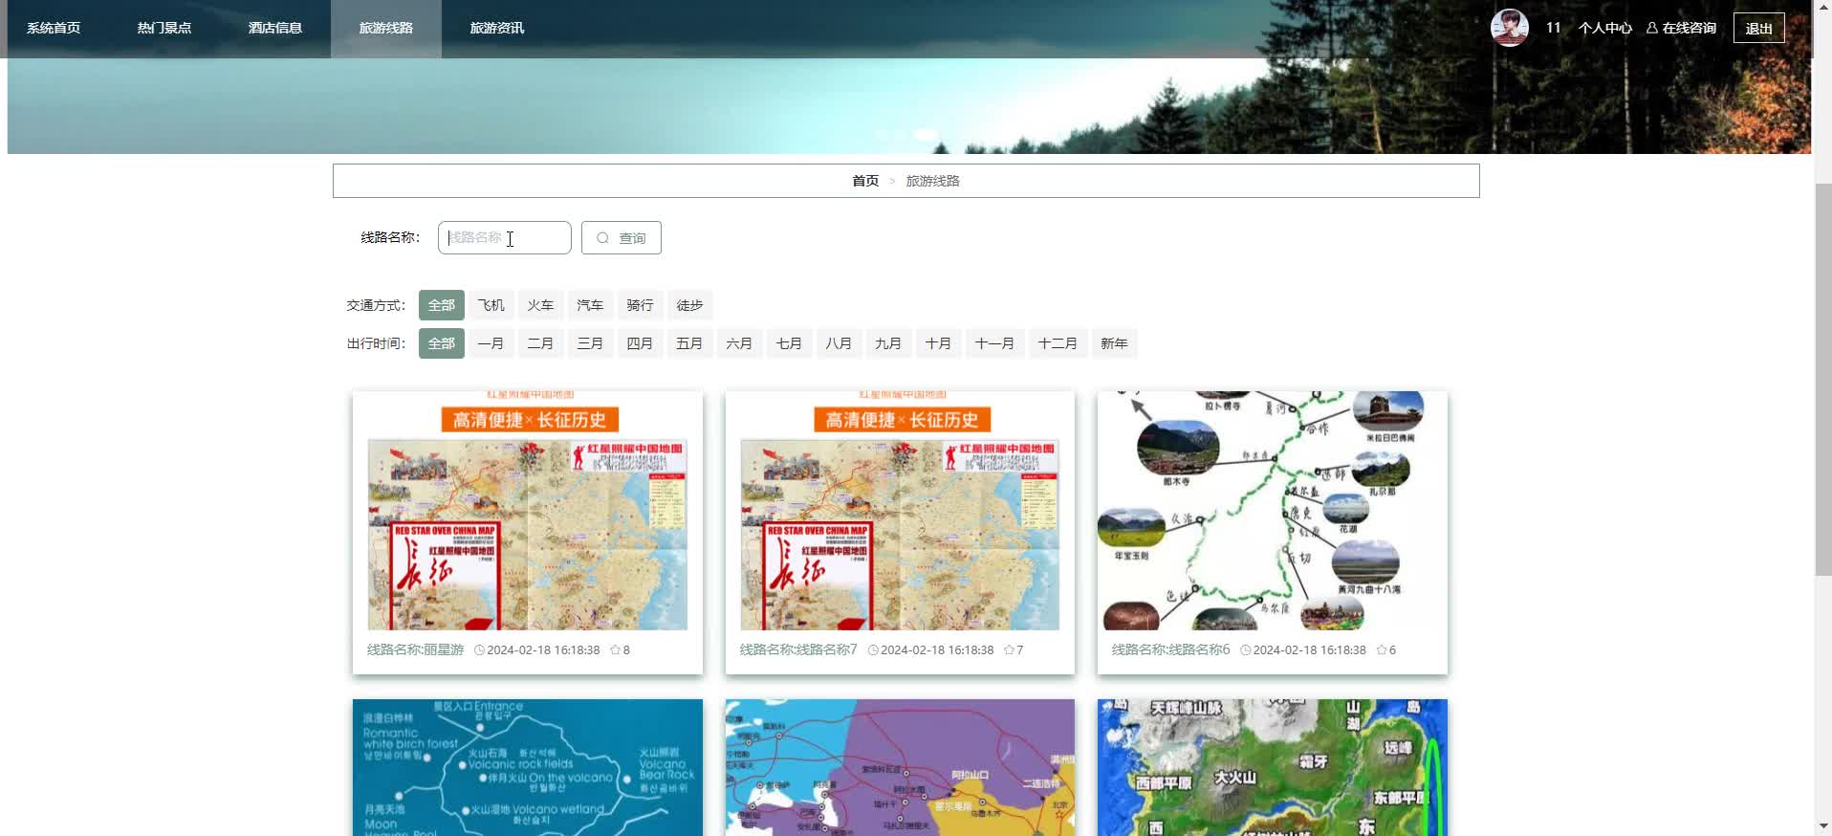This screenshot has height=836, width=1832.
Task: Open the blue volcano route map card
Action: click(528, 767)
